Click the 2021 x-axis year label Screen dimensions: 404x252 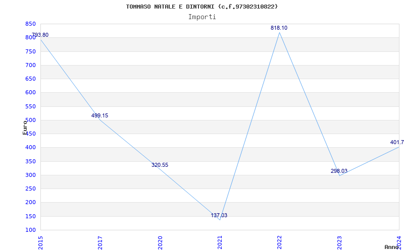pos(220,242)
